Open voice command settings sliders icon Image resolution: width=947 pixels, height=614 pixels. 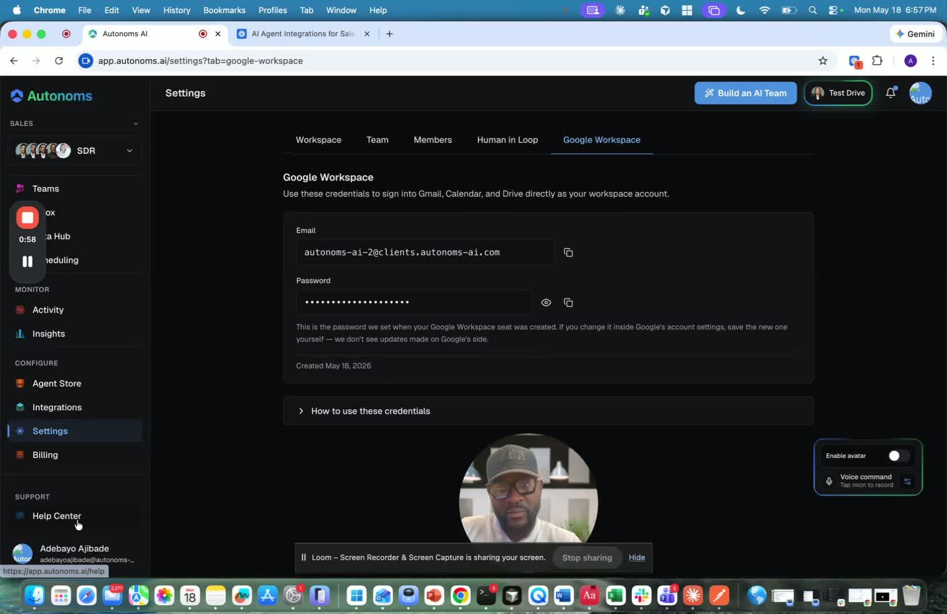coord(907,481)
